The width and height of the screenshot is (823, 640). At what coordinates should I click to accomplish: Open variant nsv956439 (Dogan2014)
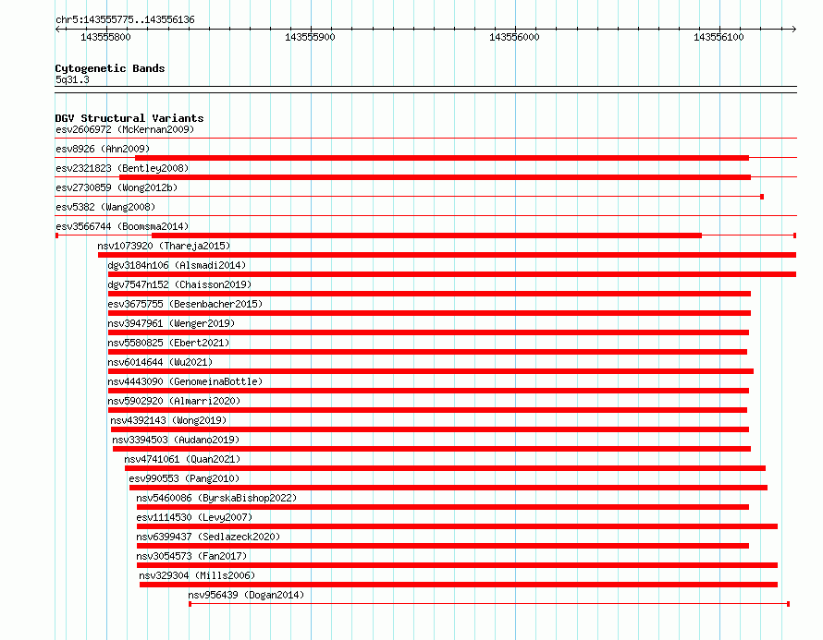246,595
